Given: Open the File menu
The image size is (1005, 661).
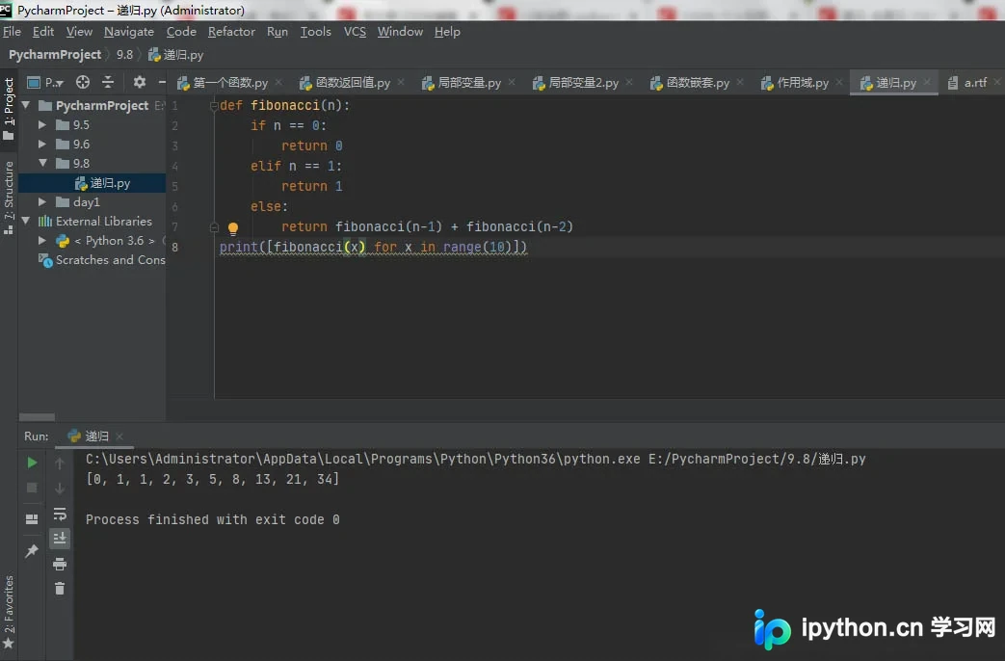Looking at the screenshot, I should [12, 32].
